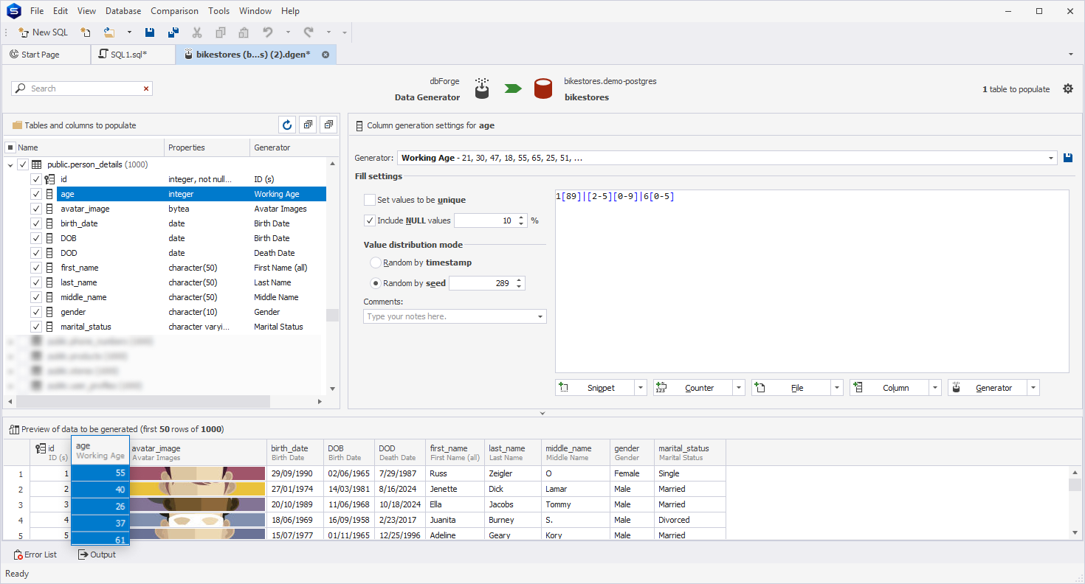Screen dimensions: 1085x584
Task: Click the New SQL toolbar button
Action: coord(43,32)
